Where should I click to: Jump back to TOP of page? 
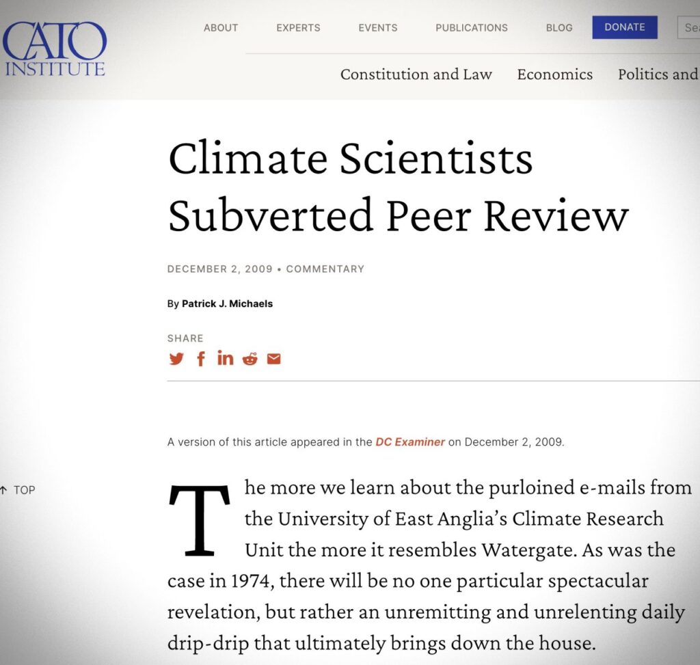coord(18,490)
